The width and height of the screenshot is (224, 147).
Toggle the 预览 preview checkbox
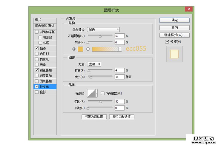click(167, 42)
